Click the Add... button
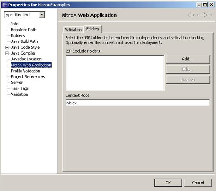This screenshot has width=216, height=191. point(188,59)
